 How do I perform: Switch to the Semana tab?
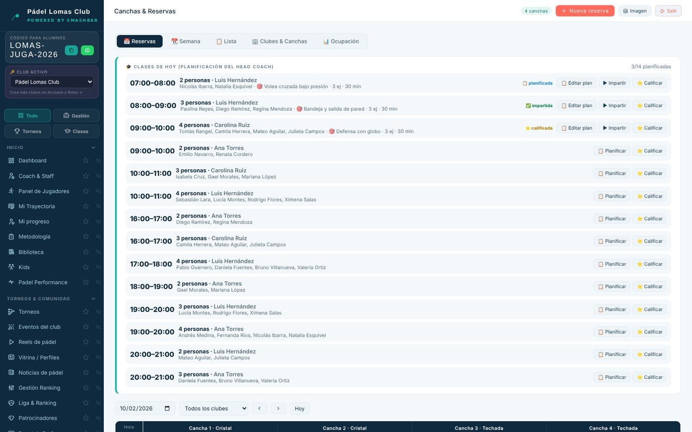(x=186, y=41)
